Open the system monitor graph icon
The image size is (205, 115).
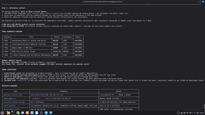tap(32, 113)
